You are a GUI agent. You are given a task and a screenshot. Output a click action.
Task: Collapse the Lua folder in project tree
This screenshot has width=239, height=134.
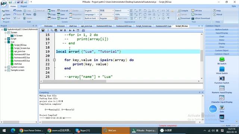pyautogui.click(x=5, y=42)
